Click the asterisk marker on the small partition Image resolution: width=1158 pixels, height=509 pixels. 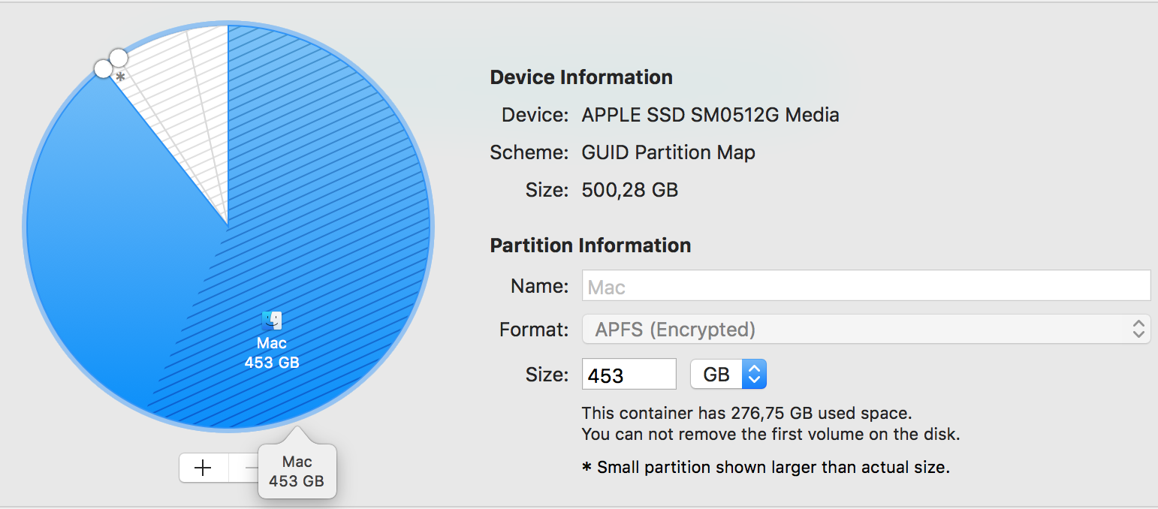[x=120, y=77]
